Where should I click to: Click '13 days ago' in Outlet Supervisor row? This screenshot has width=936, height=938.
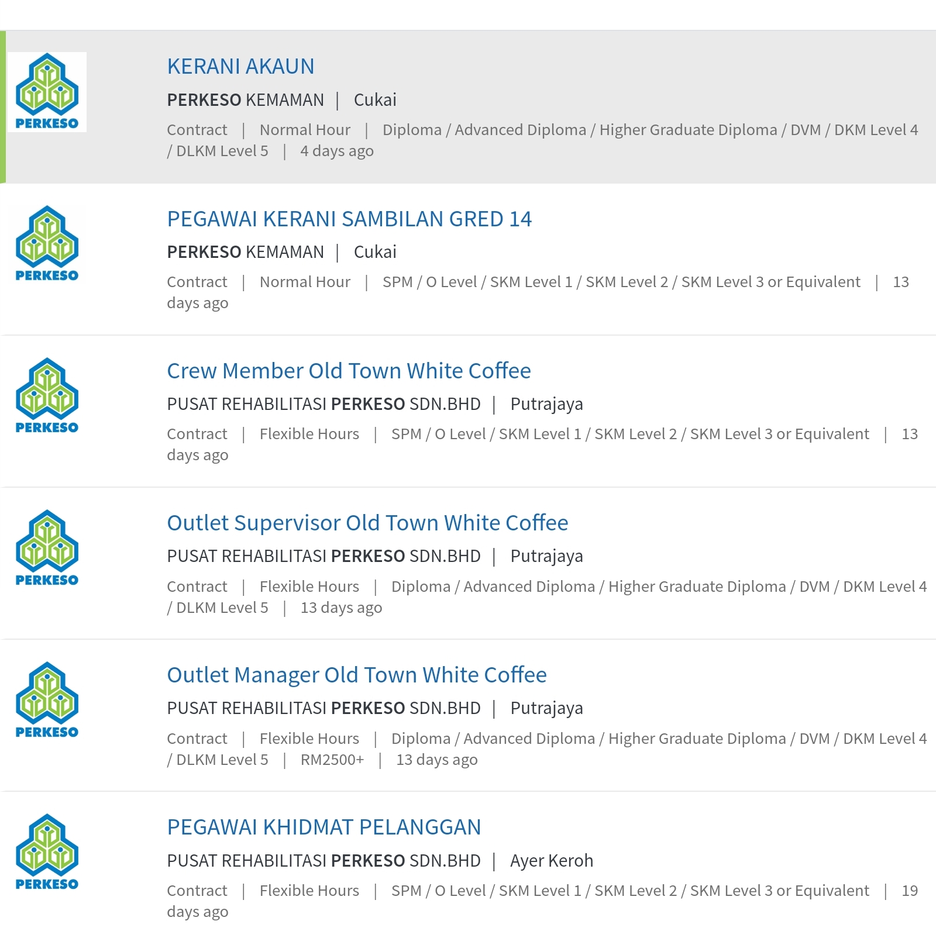click(x=341, y=608)
